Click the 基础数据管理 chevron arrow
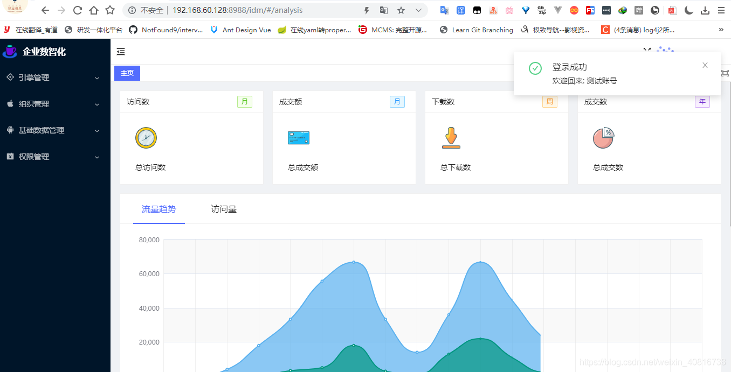The height and width of the screenshot is (372, 731). tap(97, 131)
